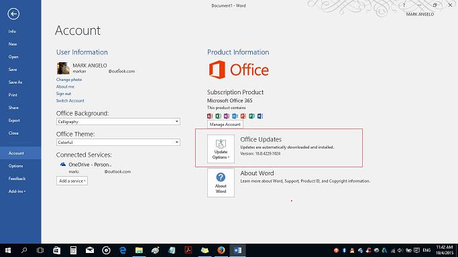Open taskbar Search magnifier
458x257 pixels.
(x=24, y=250)
